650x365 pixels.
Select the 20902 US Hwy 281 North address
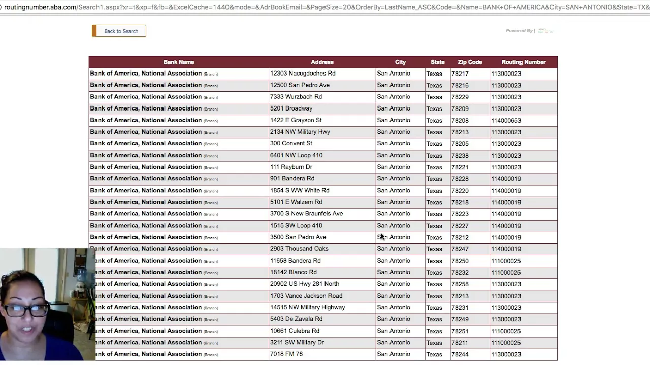pos(305,284)
